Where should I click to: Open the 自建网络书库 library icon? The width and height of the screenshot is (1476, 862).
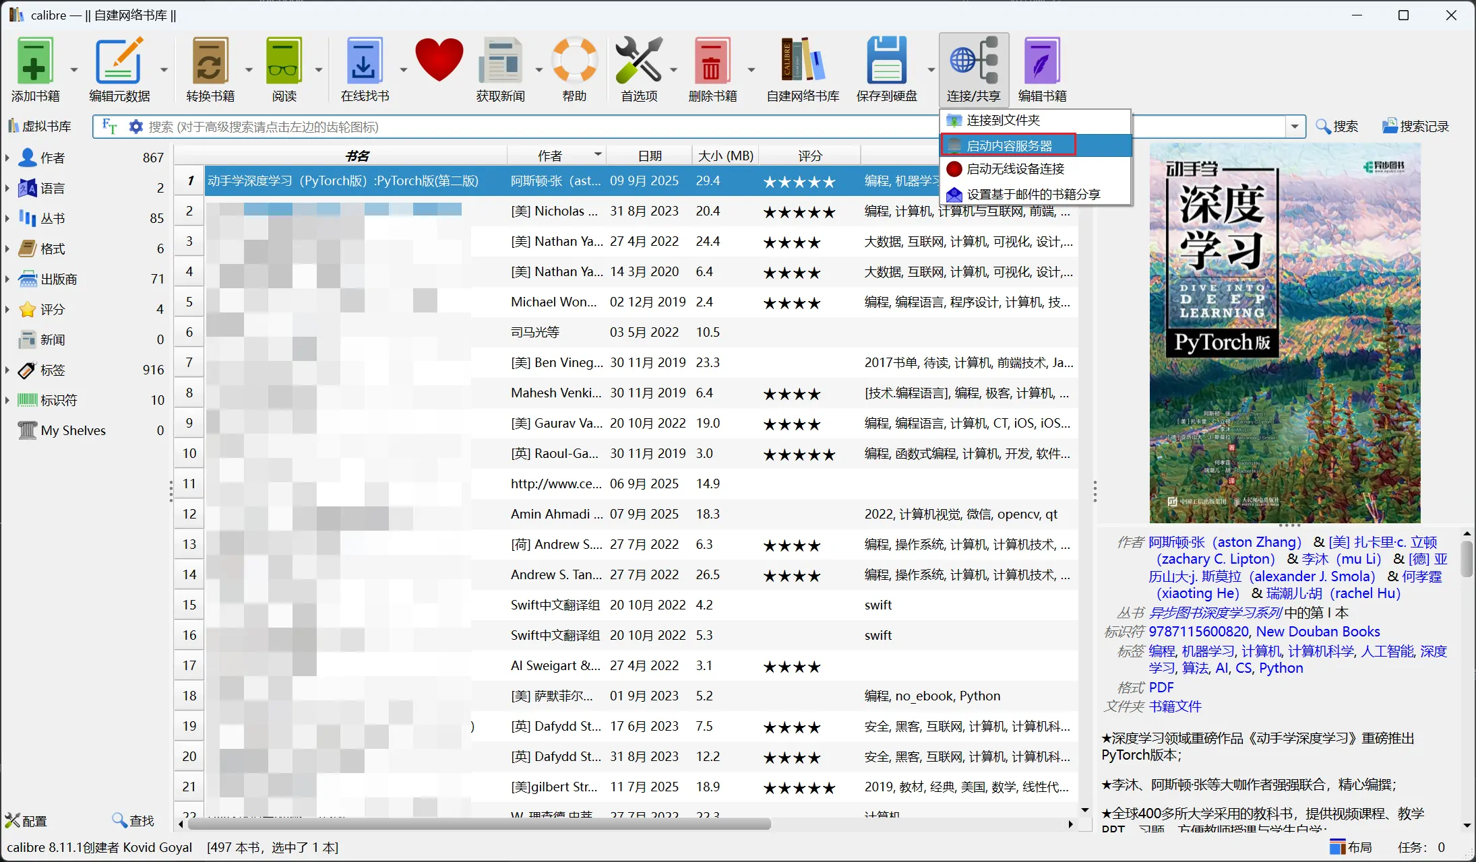point(803,70)
